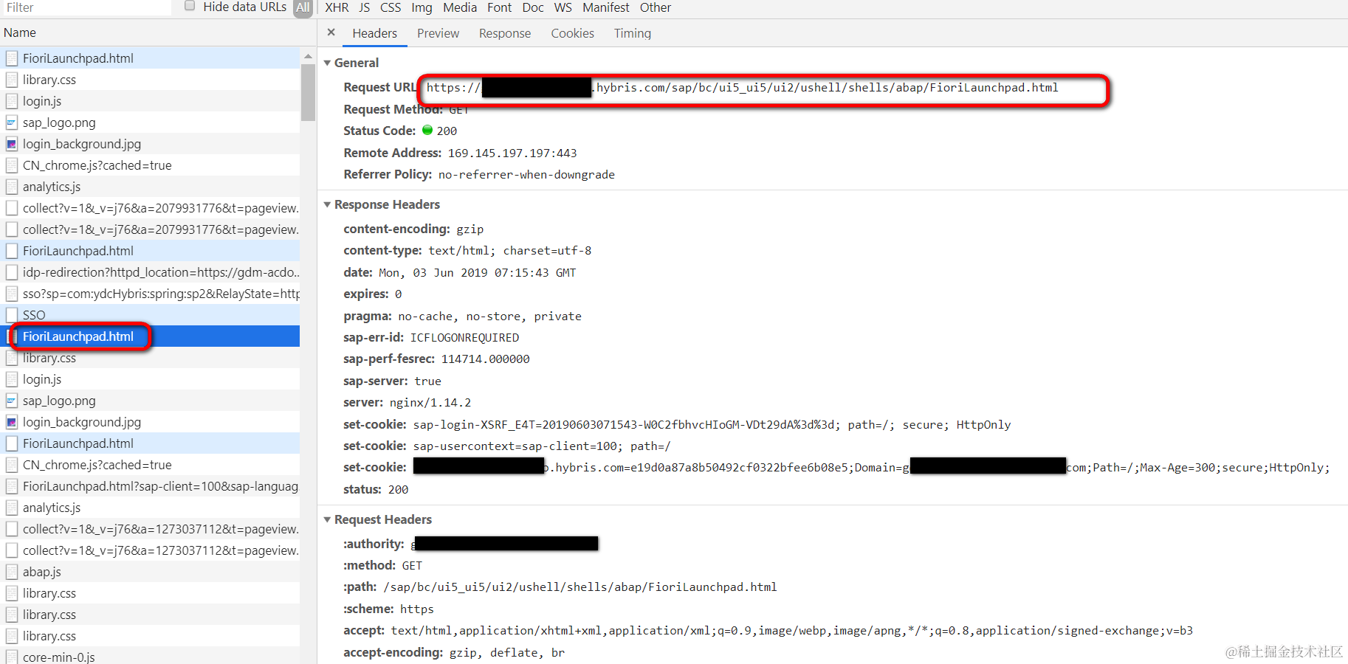Click the accept-encoding header value

click(x=507, y=653)
